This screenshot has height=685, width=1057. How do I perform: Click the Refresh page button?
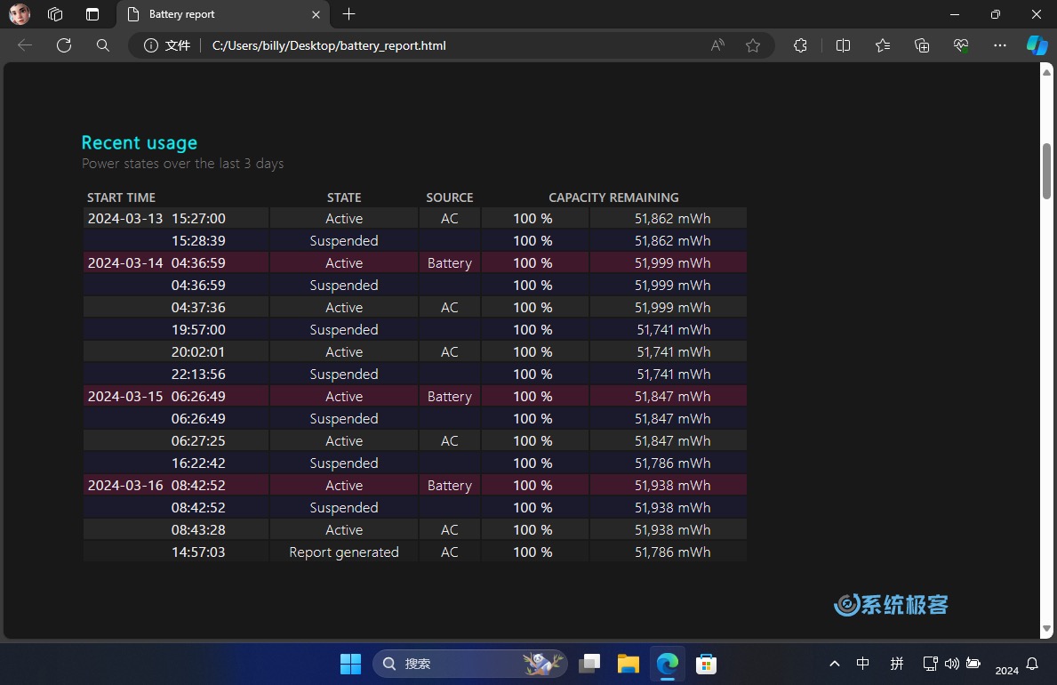pyautogui.click(x=64, y=45)
